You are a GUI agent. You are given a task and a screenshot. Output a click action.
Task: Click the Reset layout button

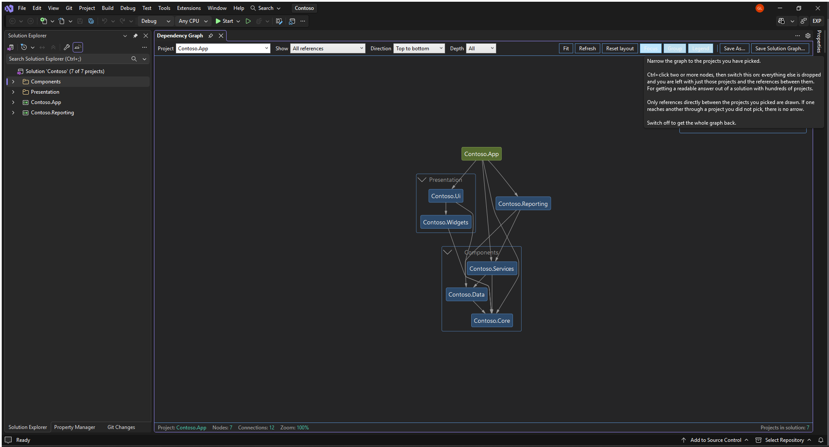coord(620,49)
